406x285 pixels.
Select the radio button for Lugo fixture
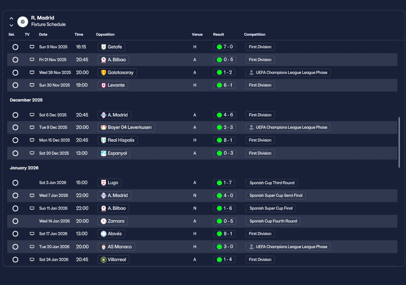coord(15,183)
